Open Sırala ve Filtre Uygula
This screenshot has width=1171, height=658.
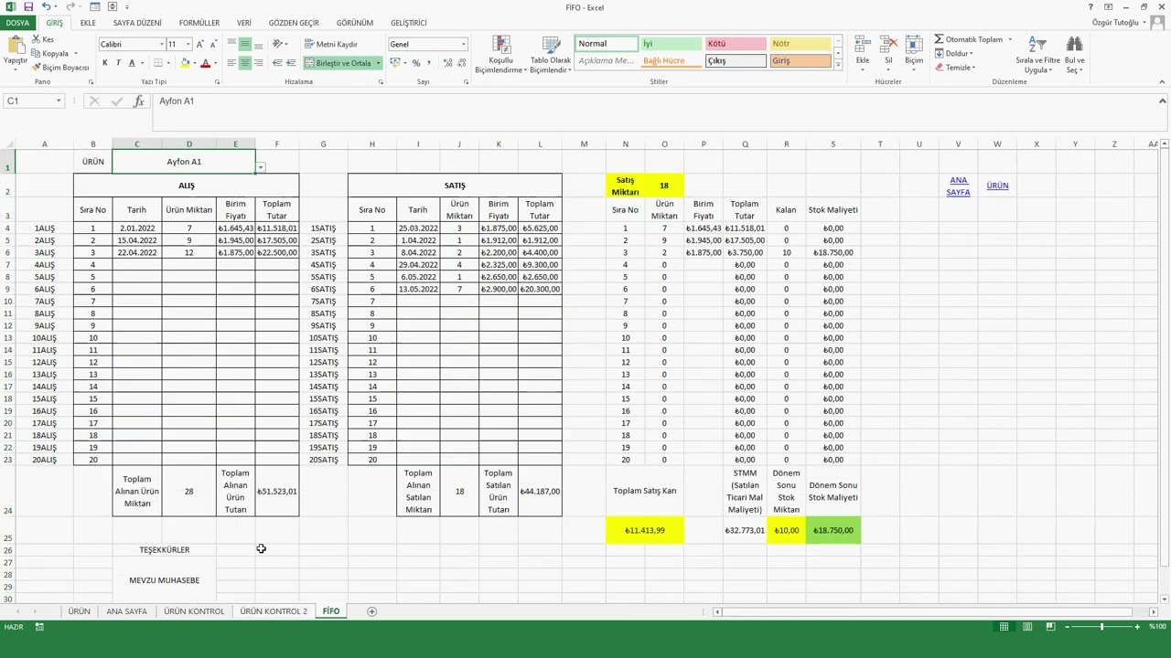pos(1037,55)
